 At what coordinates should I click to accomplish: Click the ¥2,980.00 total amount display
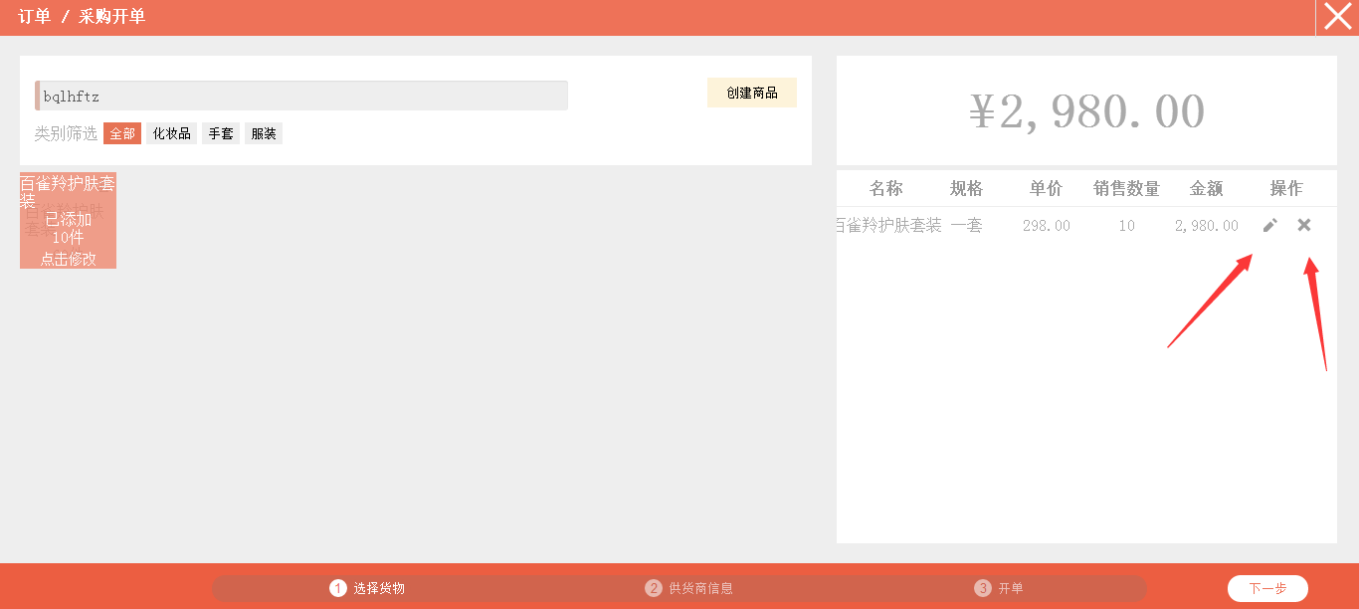(x=1086, y=111)
